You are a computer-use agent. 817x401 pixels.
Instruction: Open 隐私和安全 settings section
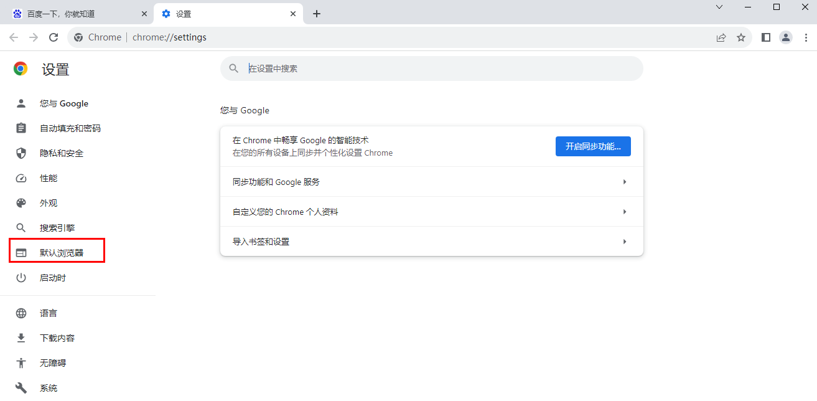[62, 153]
